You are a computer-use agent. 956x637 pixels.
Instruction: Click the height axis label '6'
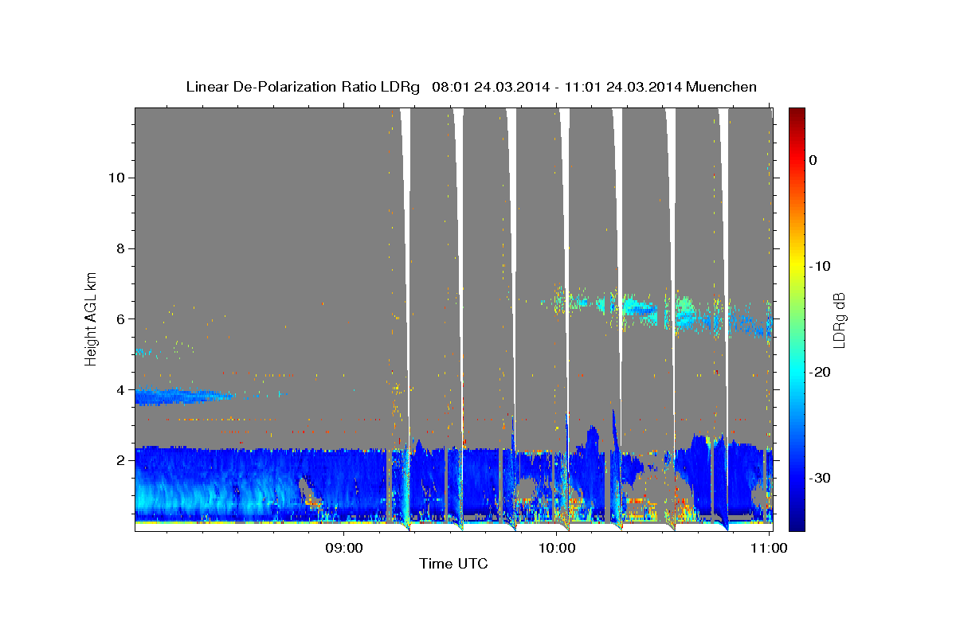(x=119, y=319)
